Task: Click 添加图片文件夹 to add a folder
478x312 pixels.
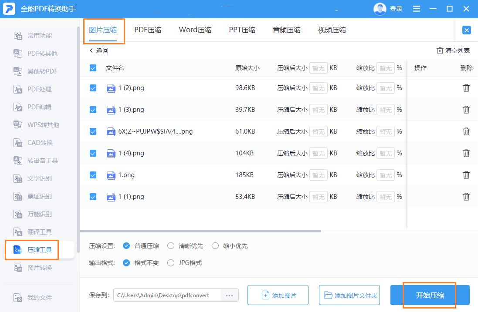Action: 349,295
